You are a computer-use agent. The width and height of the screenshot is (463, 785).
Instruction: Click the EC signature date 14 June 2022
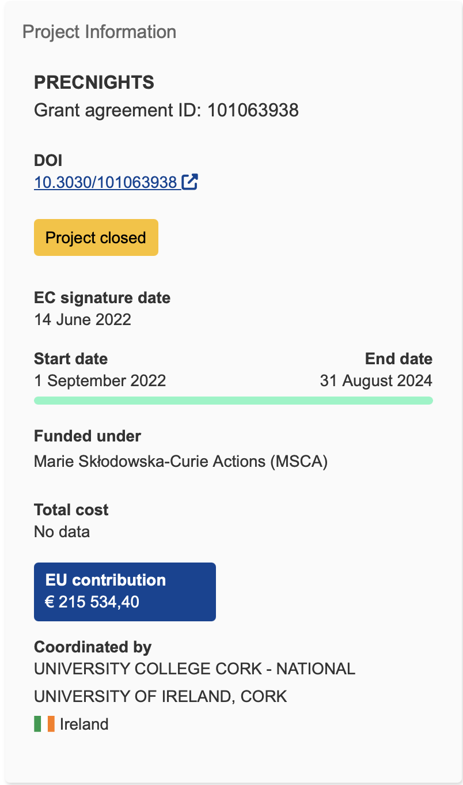(82, 319)
